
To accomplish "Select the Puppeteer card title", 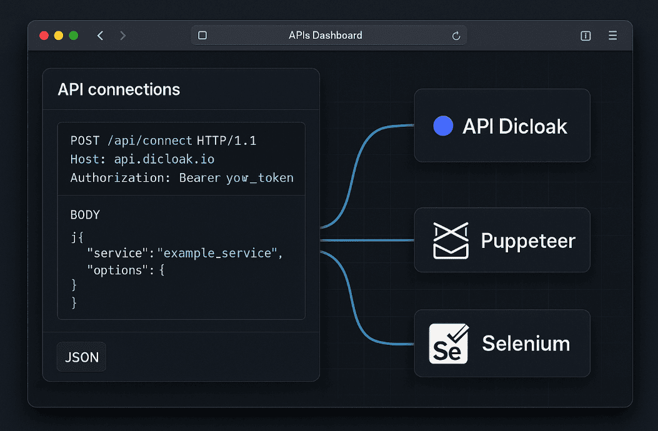I will 528,240.
